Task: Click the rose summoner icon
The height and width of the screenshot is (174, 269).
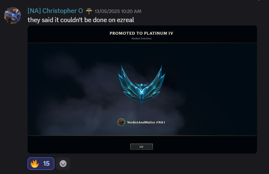Action: 121,122
